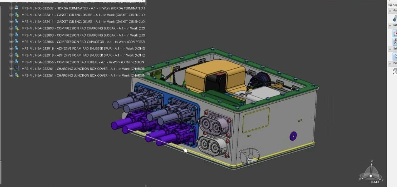Click dark icon of CHARGING JUNCTION BOX COVER
The height and width of the screenshot is (187, 397).
click(x=17, y=68)
